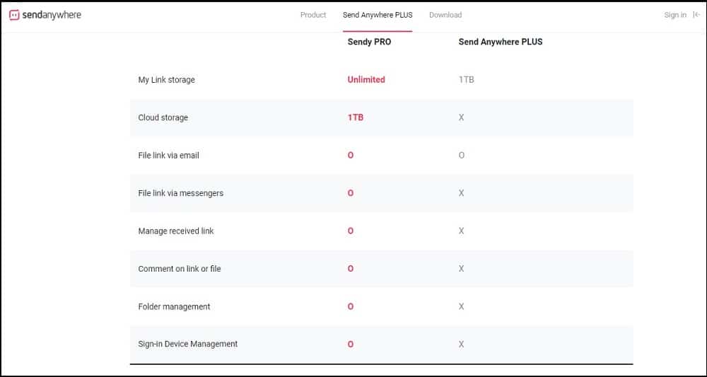
Task: Open the Product menu item
Action: point(313,15)
